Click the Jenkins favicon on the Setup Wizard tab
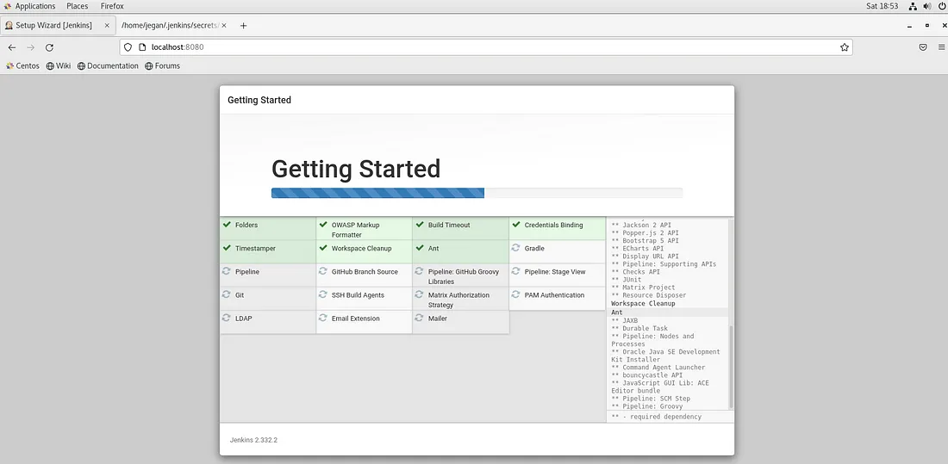 [x=9, y=25]
